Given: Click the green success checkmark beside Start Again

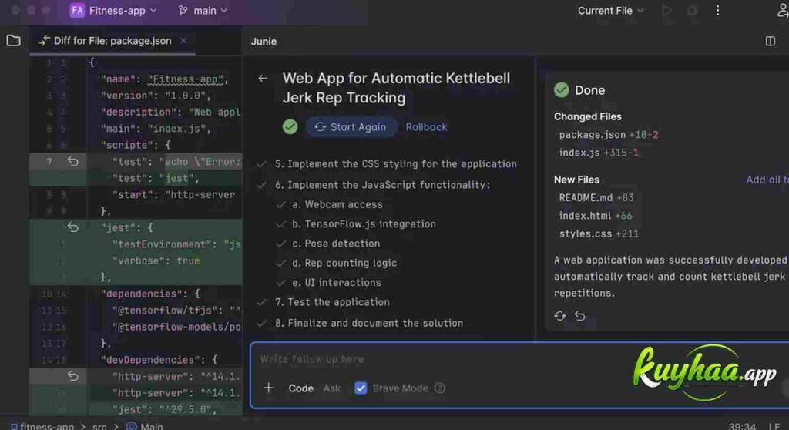Looking at the screenshot, I should coord(290,127).
